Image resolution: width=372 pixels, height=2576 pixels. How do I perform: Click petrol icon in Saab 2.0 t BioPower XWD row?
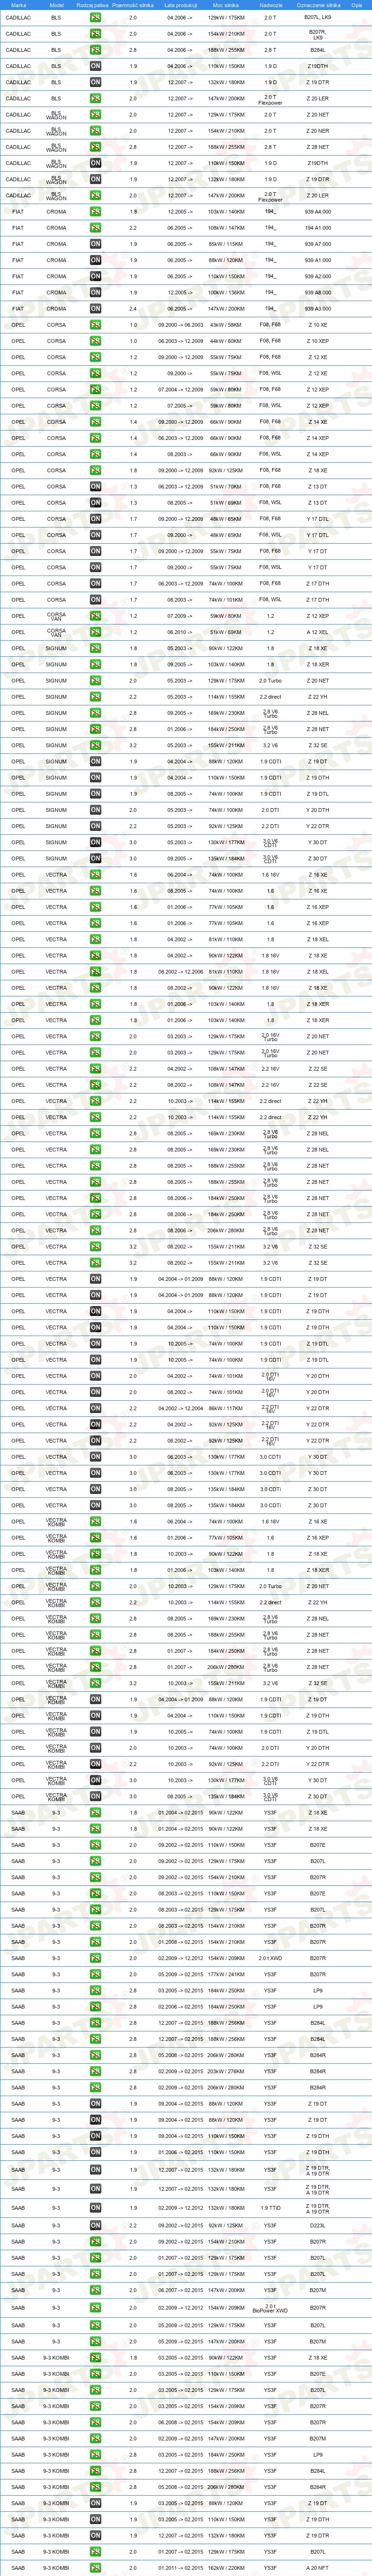tap(96, 2308)
